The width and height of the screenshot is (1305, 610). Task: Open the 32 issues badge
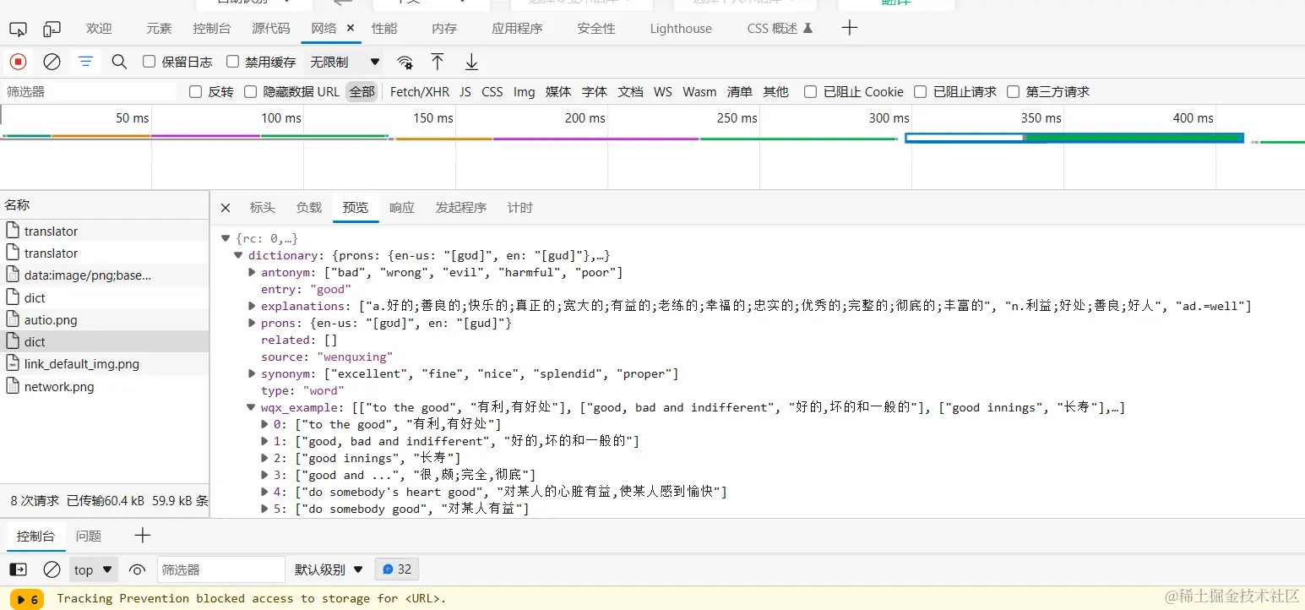(x=397, y=569)
